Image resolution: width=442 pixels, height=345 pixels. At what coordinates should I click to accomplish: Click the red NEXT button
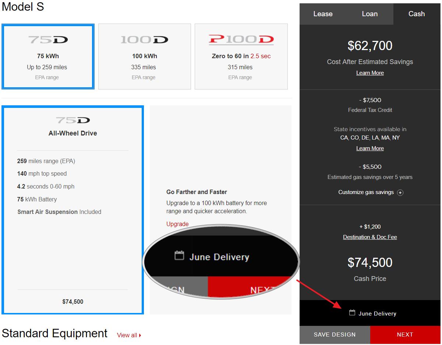(x=405, y=335)
